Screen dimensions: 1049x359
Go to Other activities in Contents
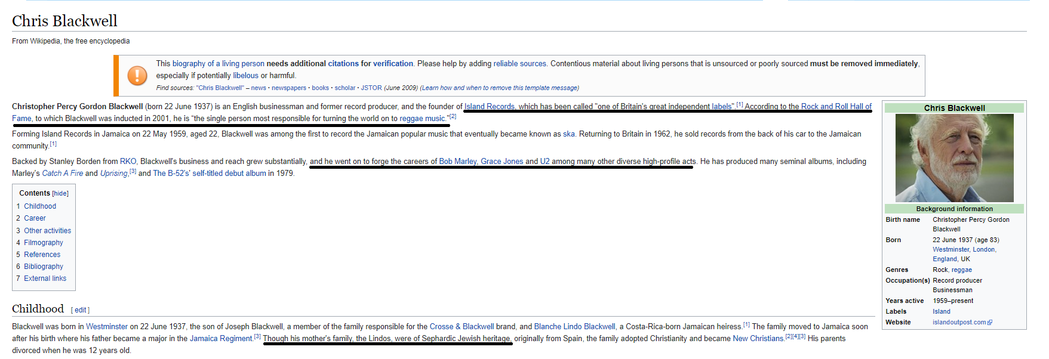pyautogui.click(x=47, y=231)
